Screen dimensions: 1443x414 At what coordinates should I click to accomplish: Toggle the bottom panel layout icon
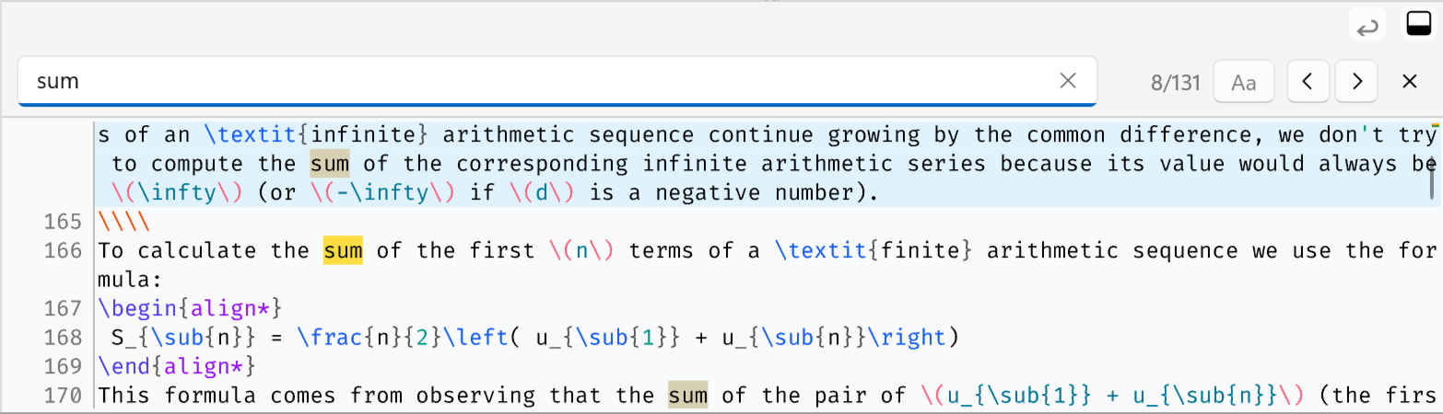pyautogui.click(x=1417, y=25)
